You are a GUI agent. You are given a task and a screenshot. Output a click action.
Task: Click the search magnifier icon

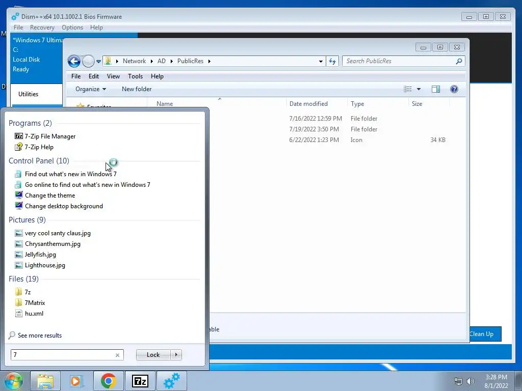[x=459, y=61]
